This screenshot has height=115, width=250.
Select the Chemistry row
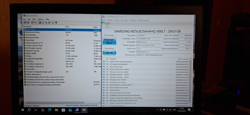62,61
